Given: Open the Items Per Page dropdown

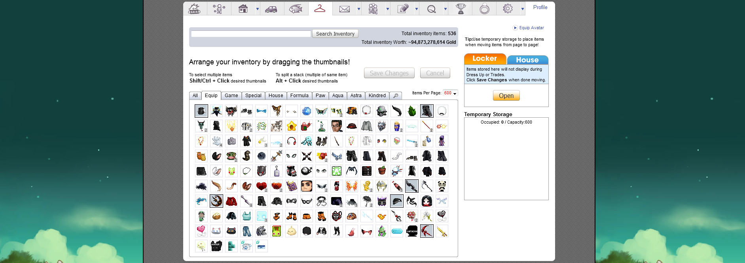Looking at the screenshot, I should coord(450,93).
